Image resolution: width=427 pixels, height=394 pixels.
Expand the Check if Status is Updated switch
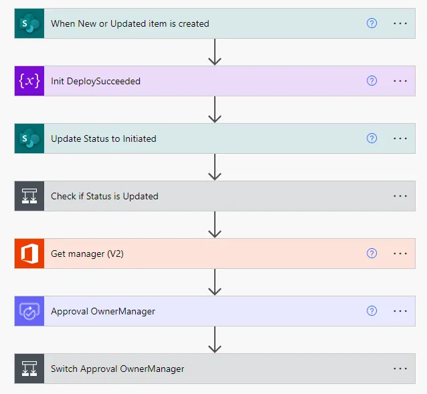tap(215, 196)
